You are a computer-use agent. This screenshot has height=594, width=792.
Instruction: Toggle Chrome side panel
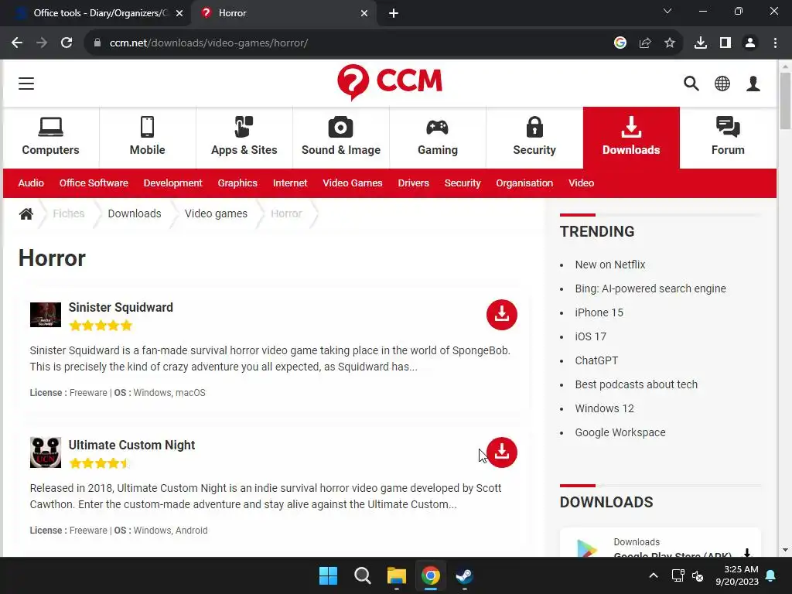[x=725, y=43]
